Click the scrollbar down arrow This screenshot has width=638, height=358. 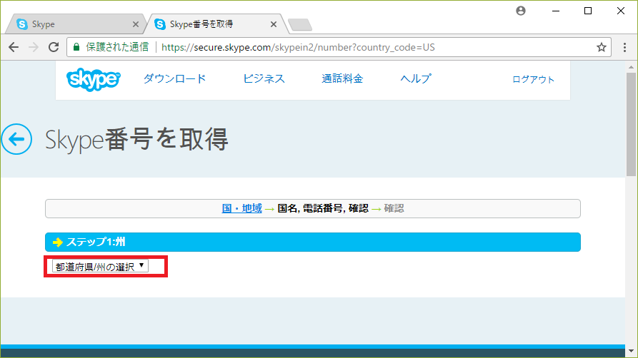[x=631, y=351]
